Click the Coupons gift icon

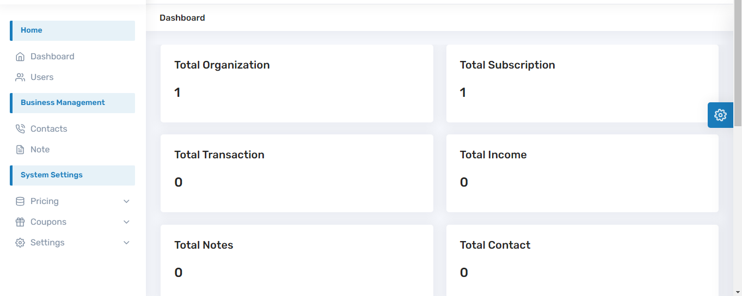pos(20,222)
